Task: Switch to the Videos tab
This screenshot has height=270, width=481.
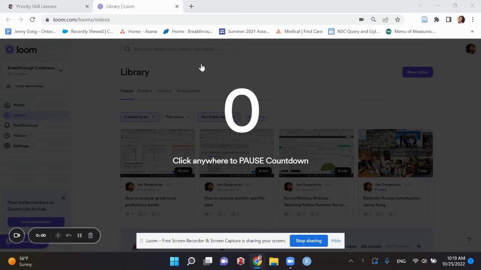Action: click(x=127, y=91)
